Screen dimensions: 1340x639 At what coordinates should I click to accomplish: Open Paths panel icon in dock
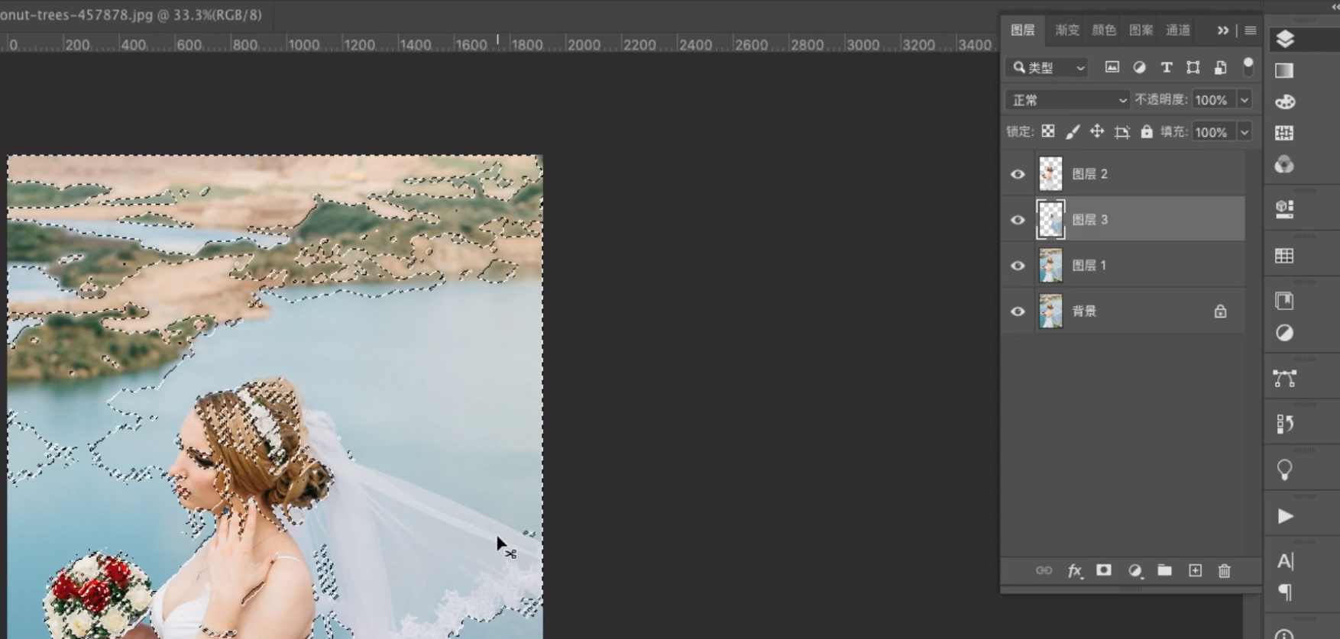click(x=1284, y=379)
